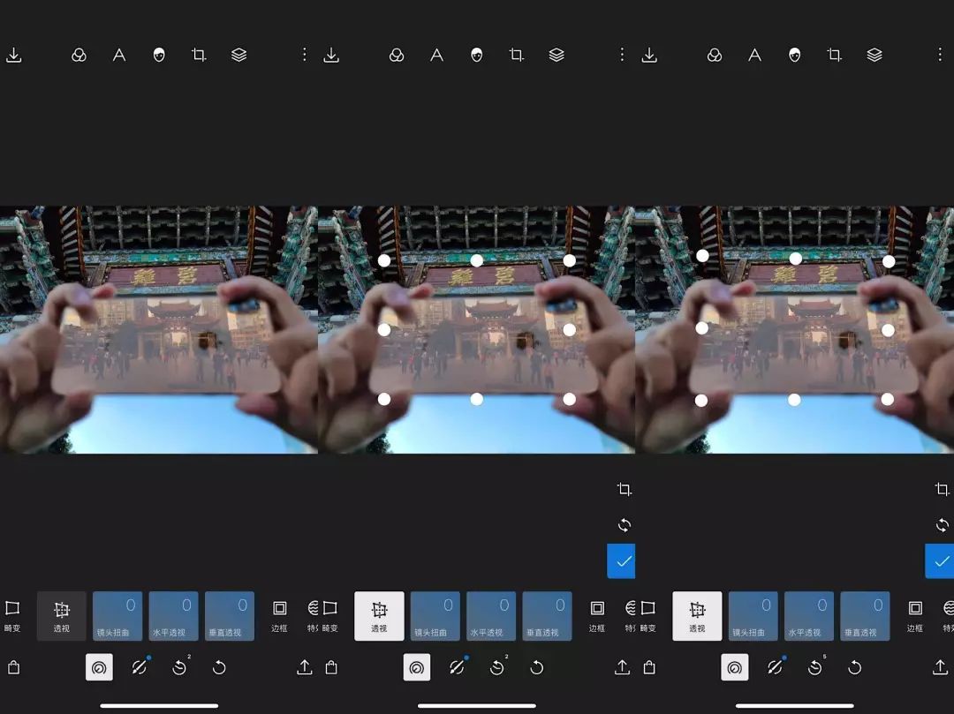Adjust 垂直透视 tile in the middle screen

point(547,616)
